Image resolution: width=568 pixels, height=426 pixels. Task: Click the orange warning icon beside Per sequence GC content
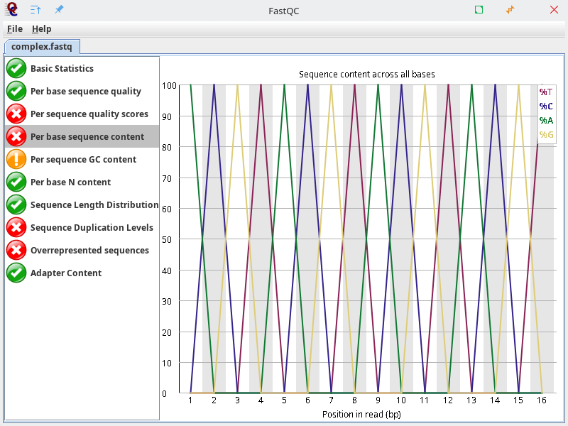click(x=16, y=159)
